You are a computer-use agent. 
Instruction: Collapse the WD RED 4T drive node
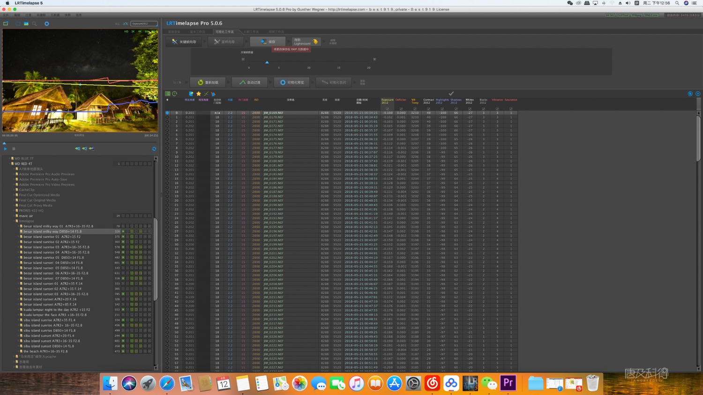click(9, 164)
